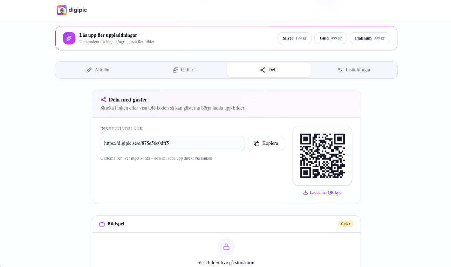Click the 'Kopiera' button to copy the link

[x=266, y=143]
